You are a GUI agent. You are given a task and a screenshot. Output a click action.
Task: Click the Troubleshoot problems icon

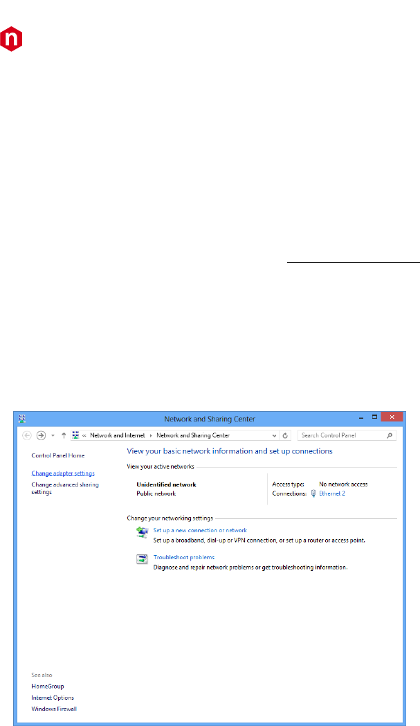pos(142,559)
